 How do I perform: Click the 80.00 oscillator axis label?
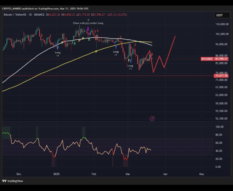(219, 135)
